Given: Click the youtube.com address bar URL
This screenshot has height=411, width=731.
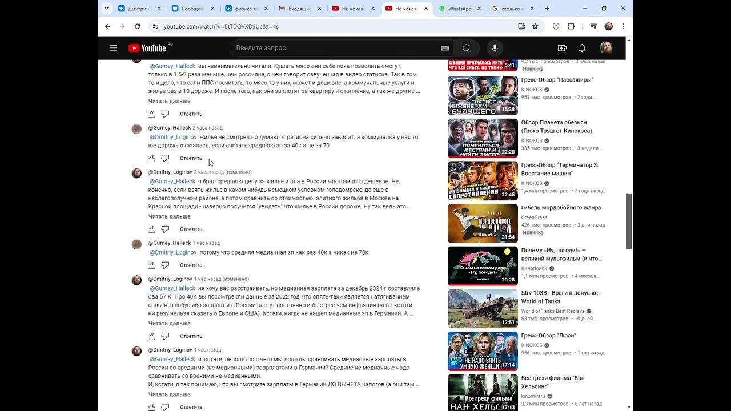Looking at the screenshot, I should [x=221, y=26].
